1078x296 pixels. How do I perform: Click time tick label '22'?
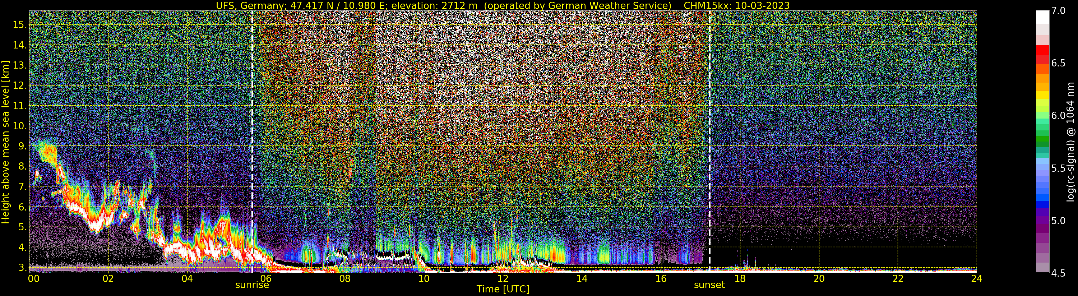click(898, 278)
